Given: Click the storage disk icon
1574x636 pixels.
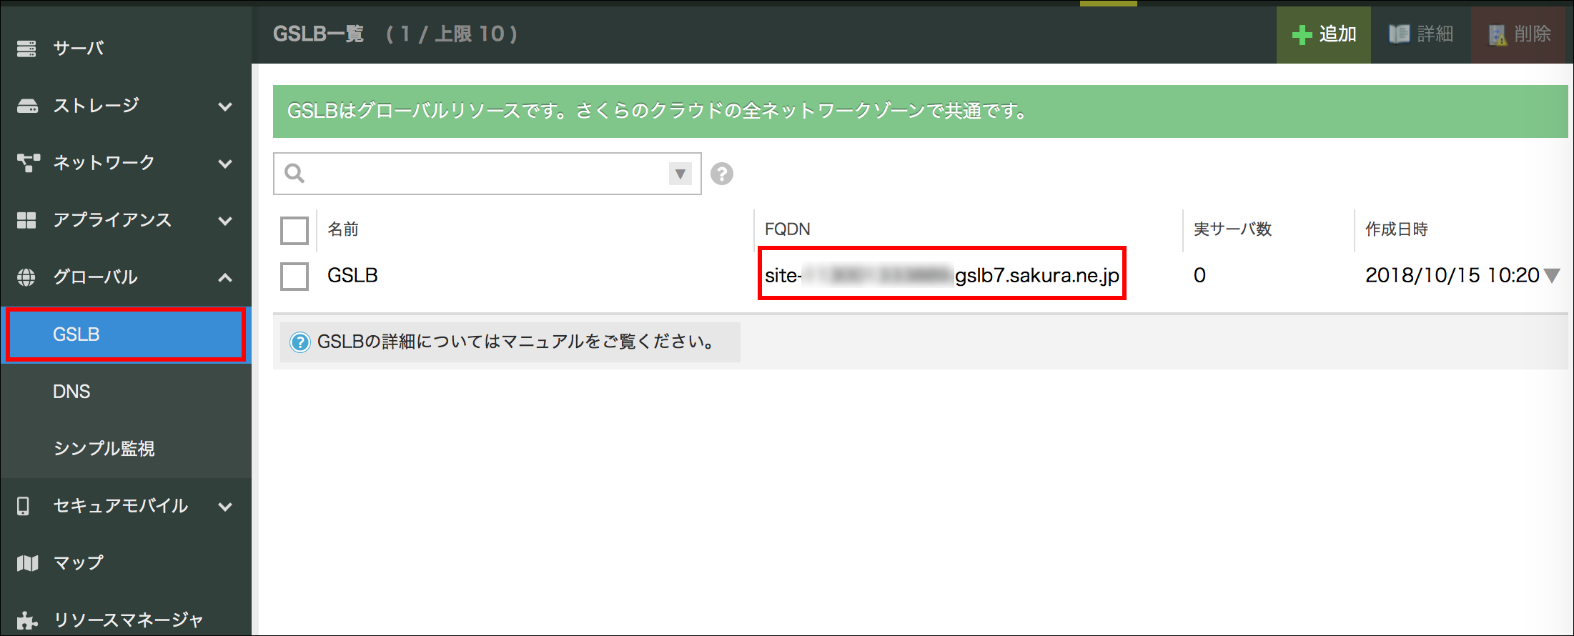Looking at the screenshot, I should coord(27,106).
